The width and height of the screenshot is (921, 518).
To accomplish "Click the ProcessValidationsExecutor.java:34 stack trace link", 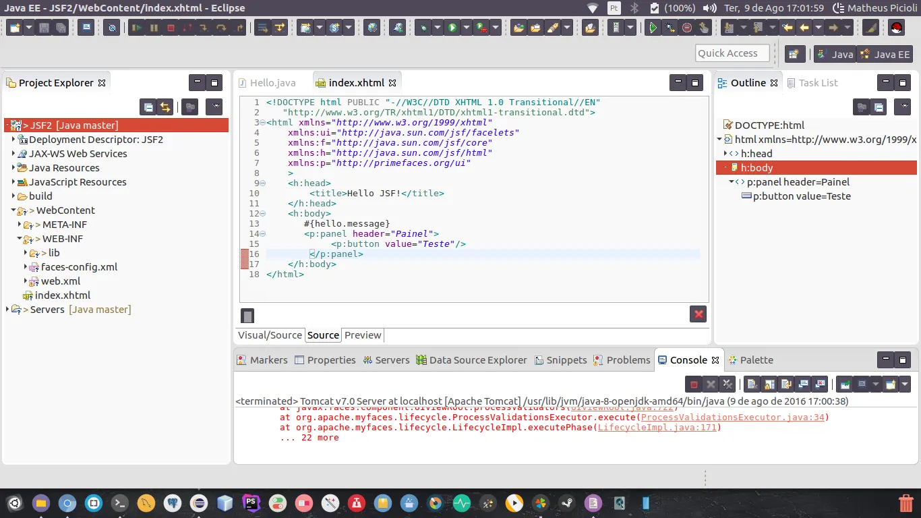I will tap(733, 418).
